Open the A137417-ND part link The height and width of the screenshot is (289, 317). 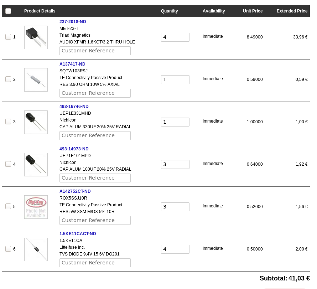coord(72,64)
